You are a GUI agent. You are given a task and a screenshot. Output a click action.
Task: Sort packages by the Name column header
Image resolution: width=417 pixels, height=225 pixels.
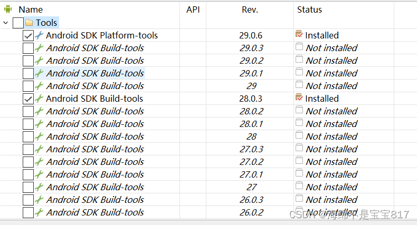click(31, 9)
